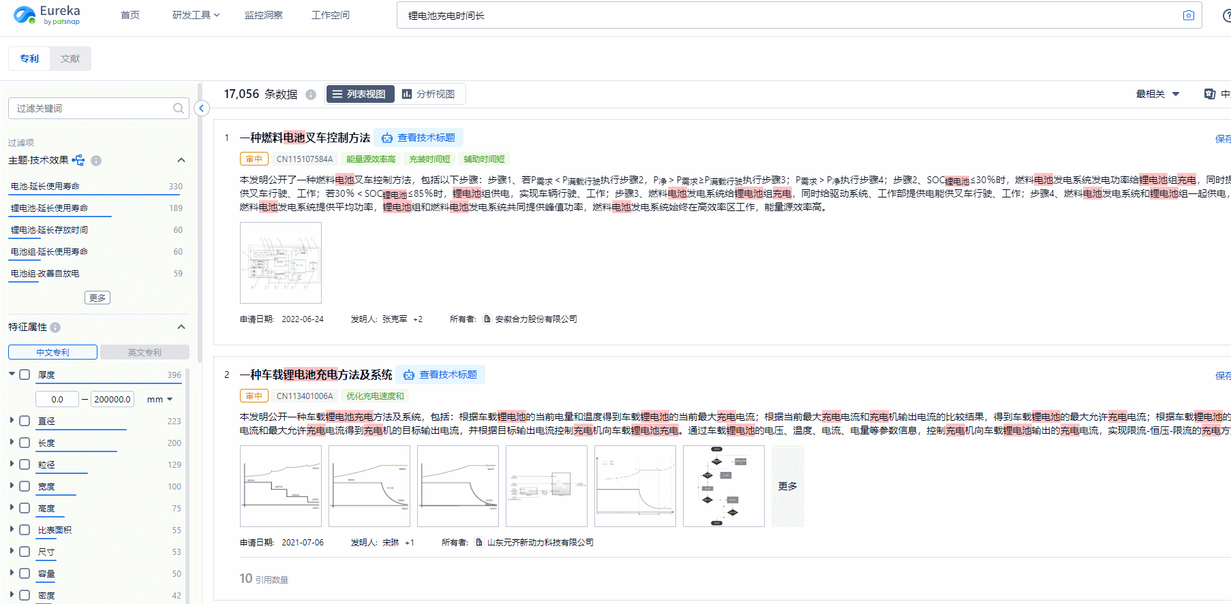Click the 更多 button under topic filters
The height and width of the screenshot is (604, 1231).
(x=97, y=298)
